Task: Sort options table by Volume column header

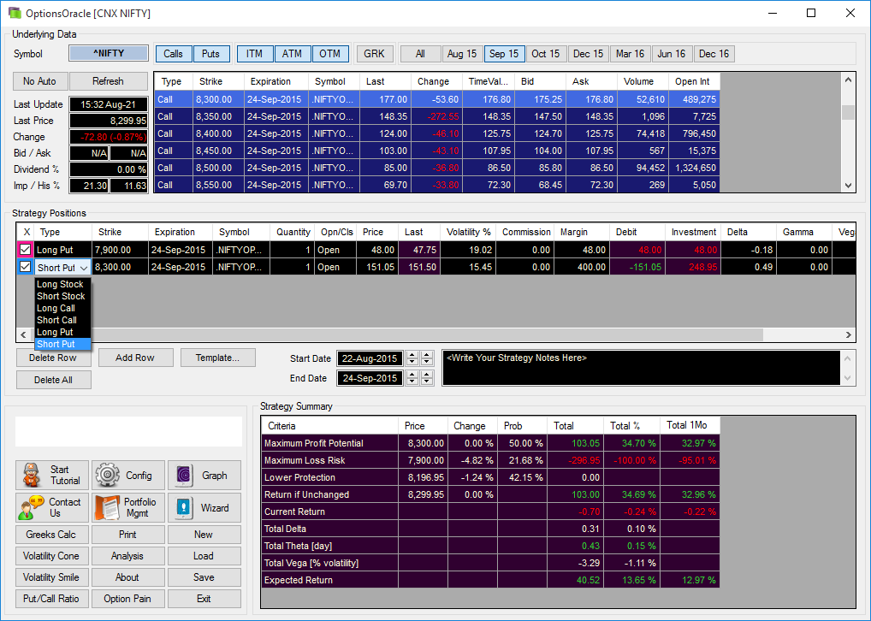Action: point(643,81)
